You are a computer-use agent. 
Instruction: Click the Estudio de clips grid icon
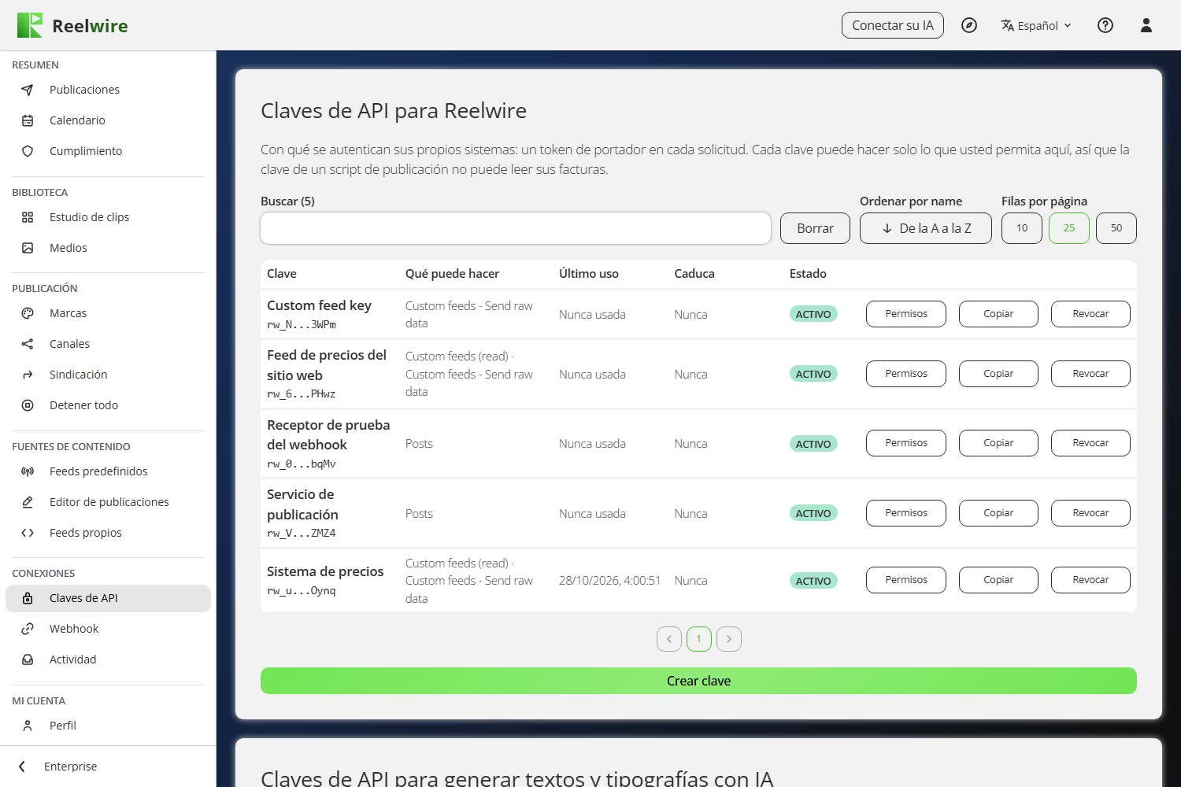click(x=28, y=217)
